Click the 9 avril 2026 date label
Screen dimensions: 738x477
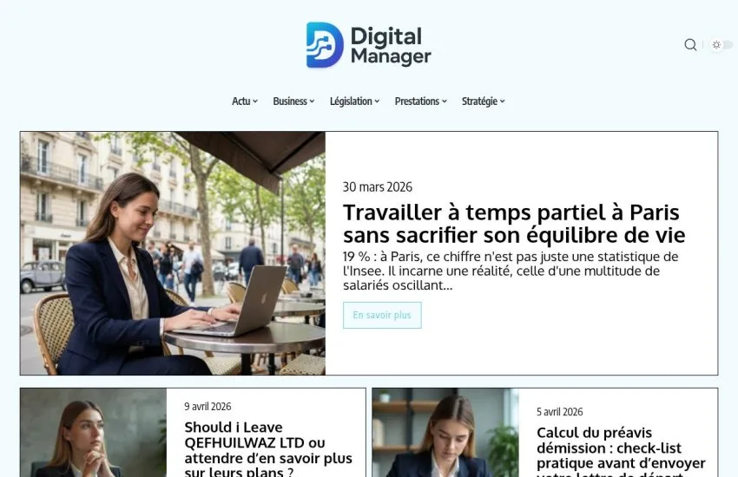(x=208, y=407)
